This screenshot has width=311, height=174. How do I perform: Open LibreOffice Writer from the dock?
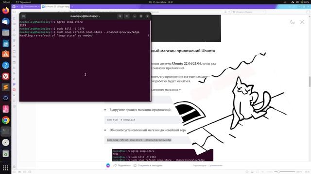pos(5,43)
